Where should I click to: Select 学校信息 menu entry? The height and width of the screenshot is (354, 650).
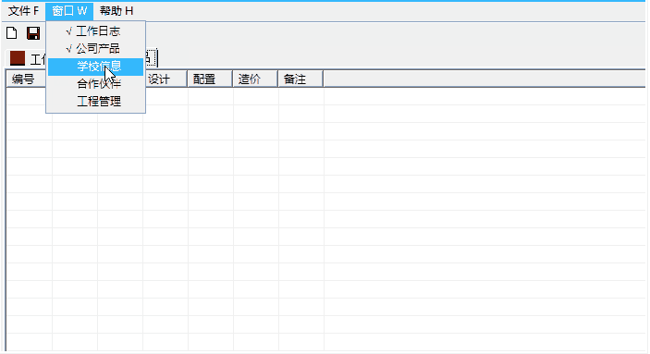(96, 67)
